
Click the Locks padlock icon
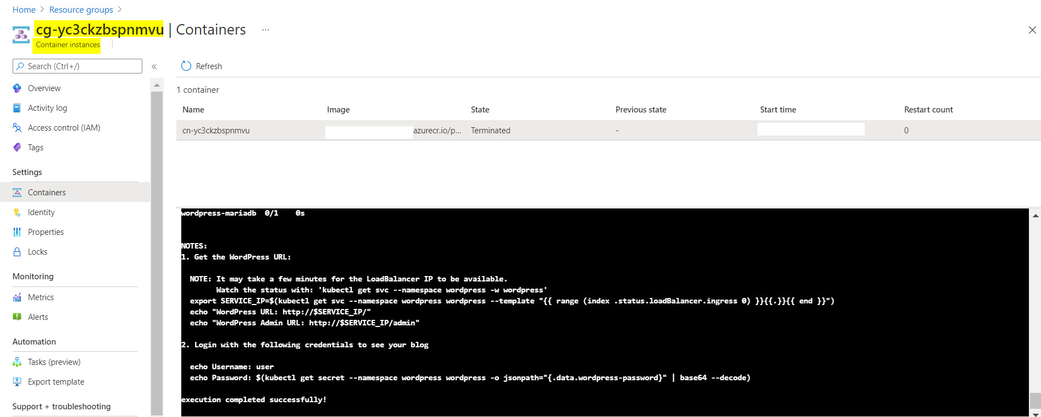point(17,252)
